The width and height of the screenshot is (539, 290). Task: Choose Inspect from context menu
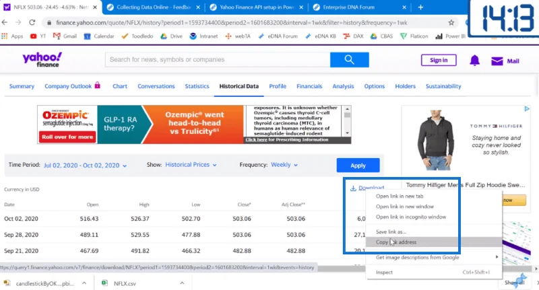click(x=434, y=272)
